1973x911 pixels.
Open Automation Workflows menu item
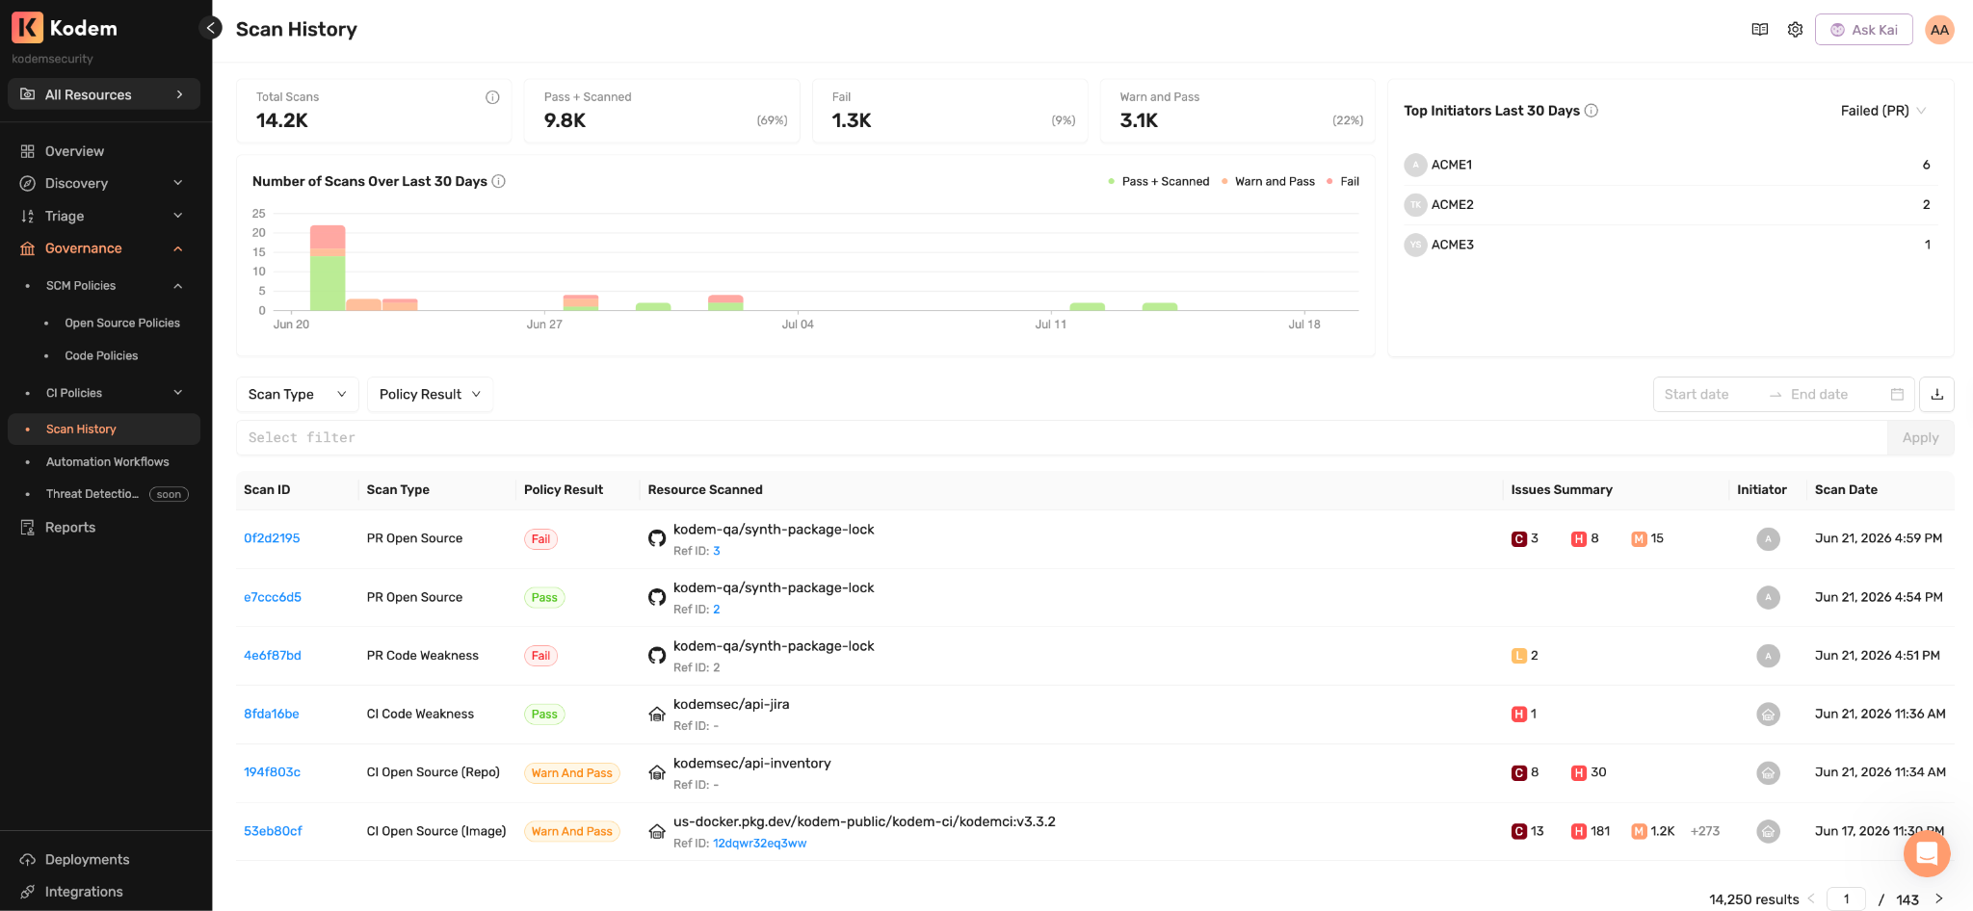click(107, 462)
